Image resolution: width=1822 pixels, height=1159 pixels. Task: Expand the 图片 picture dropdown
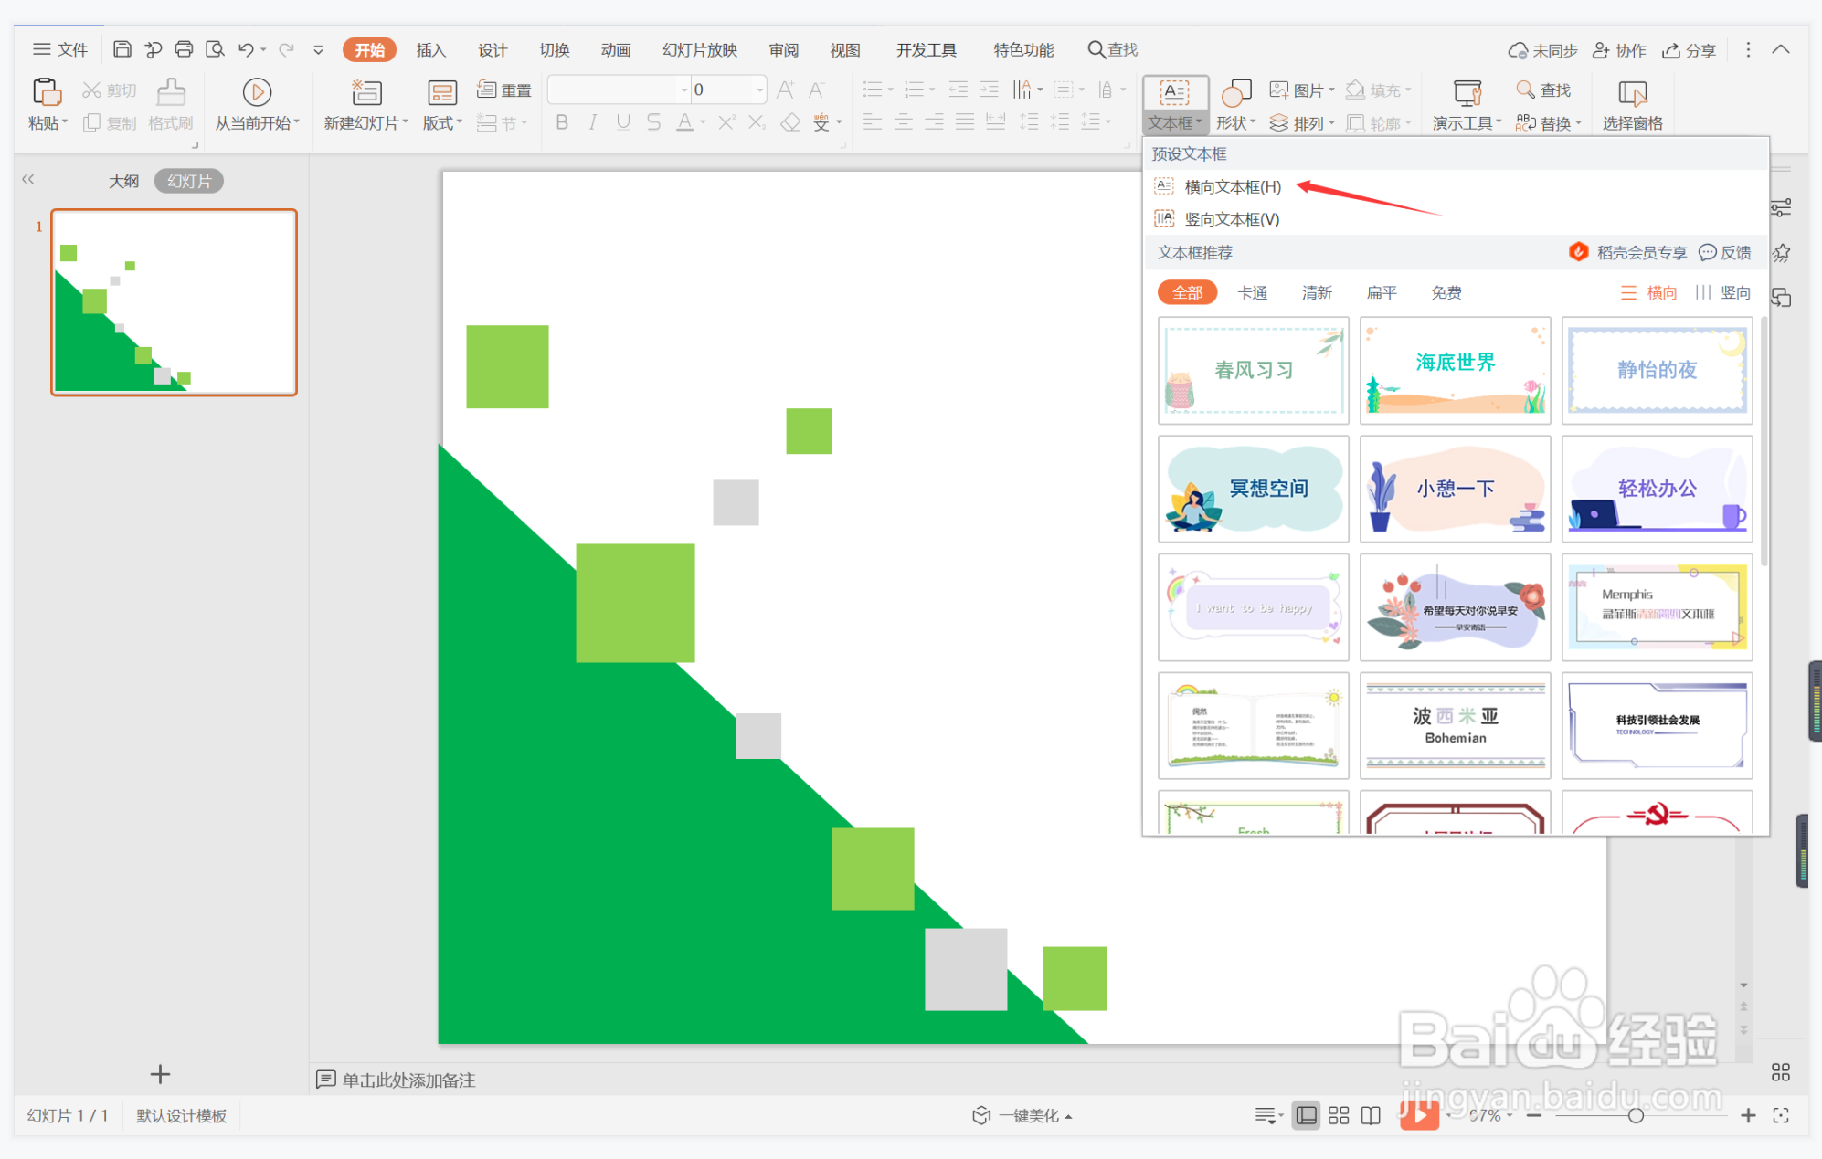(x=1302, y=90)
